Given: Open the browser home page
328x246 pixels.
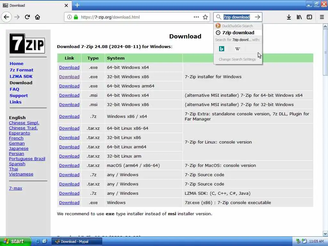Looking at the screenshot, I should click(37, 17).
